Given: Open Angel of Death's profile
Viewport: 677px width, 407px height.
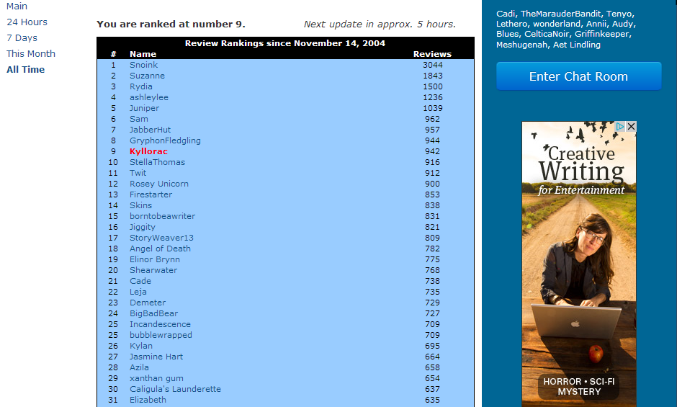Looking at the screenshot, I should point(160,249).
